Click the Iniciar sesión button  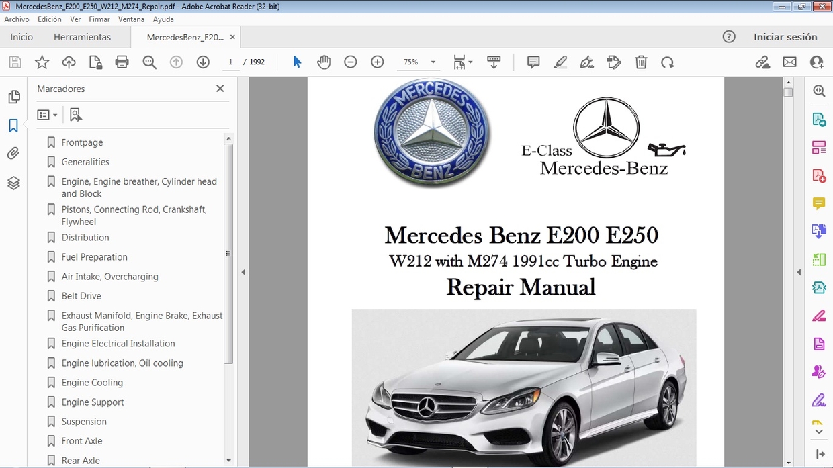(x=787, y=37)
